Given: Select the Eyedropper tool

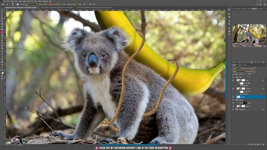Looking at the screenshot, I should pos(2,27).
